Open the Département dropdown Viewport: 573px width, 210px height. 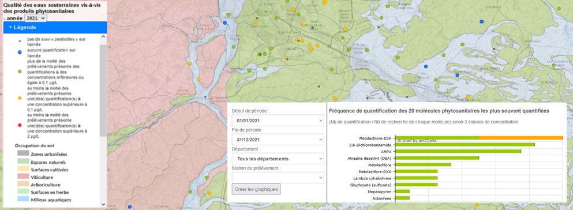pos(278,159)
